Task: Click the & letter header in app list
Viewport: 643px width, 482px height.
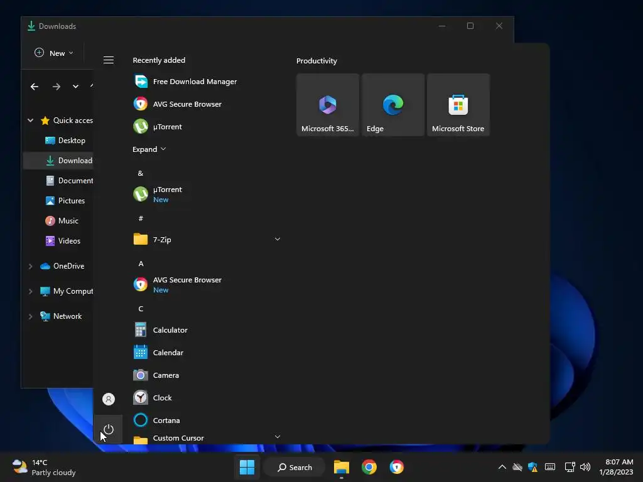Action: click(141, 173)
